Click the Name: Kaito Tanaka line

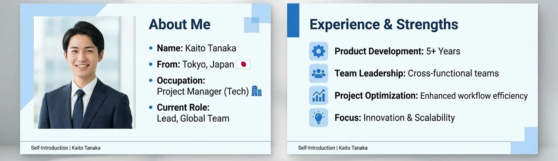click(197, 48)
